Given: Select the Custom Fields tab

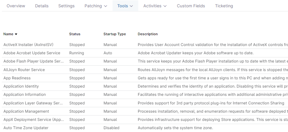Looking at the screenshot, I should point(191,6).
